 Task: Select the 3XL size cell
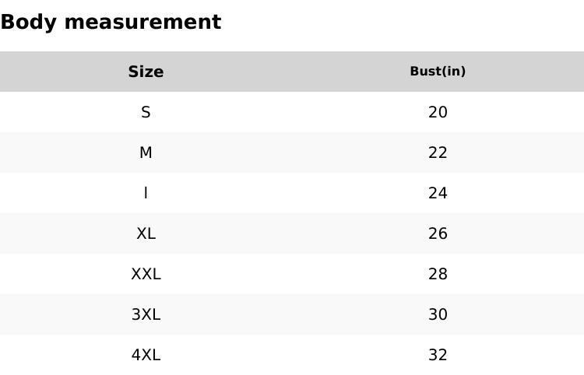pyautogui.click(x=146, y=314)
